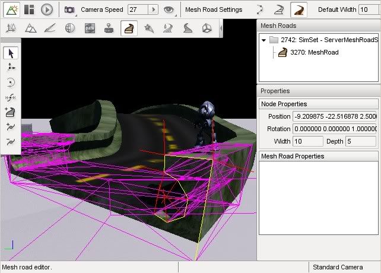The width and height of the screenshot is (381, 273).
Task: Select the Insert Point tool
Action: pyautogui.click(x=11, y=127)
